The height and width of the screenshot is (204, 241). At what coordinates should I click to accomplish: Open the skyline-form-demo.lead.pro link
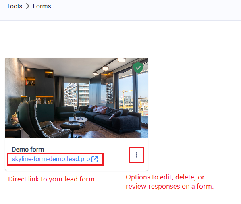[51, 159]
